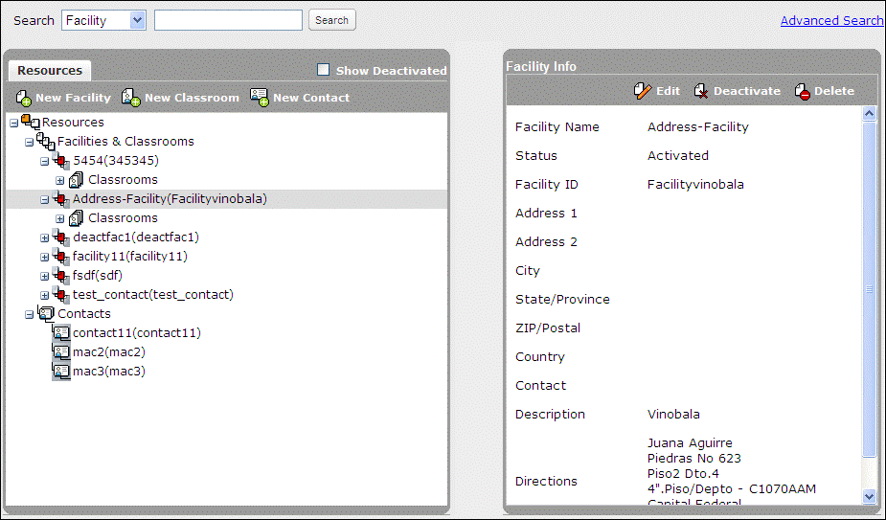Expand Classrooms under Address-Facility
Screen dimensions: 886x520
click(x=60, y=218)
